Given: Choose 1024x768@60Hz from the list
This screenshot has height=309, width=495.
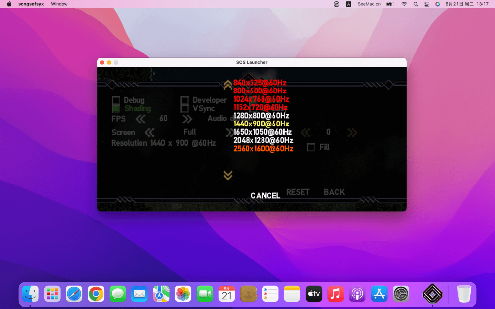Looking at the screenshot, I should point(261,99).
